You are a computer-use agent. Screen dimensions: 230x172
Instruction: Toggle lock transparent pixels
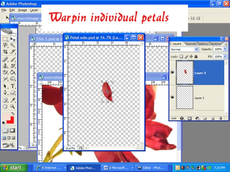181,57
